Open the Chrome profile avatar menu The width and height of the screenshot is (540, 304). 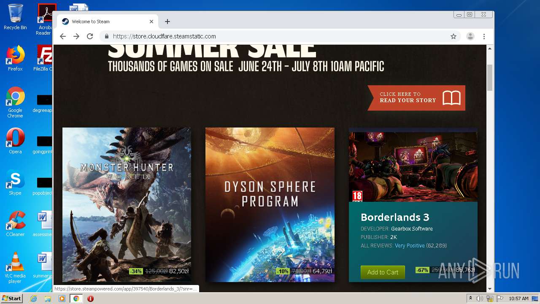470,36
